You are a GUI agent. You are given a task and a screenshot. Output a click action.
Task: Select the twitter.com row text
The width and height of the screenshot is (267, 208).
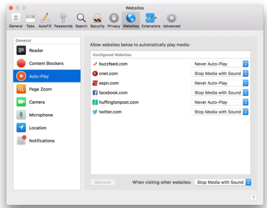[110, 112]
